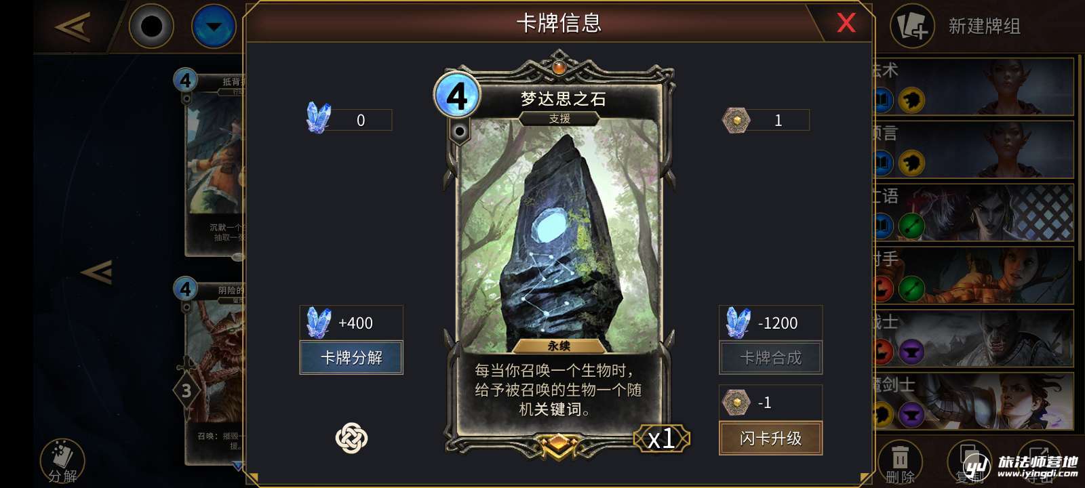
Task: Select the 法术 deck in the list
Action: tap(972, 86)
